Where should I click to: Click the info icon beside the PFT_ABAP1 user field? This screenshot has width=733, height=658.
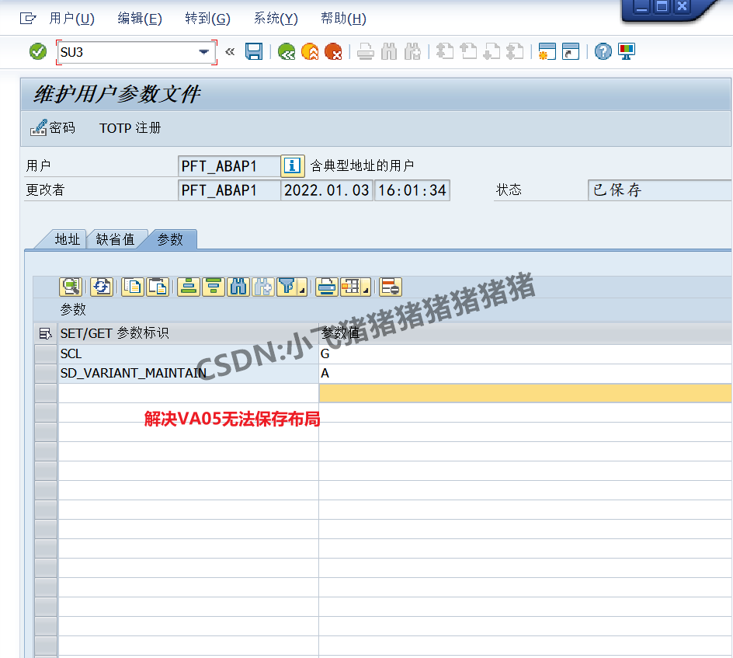291,165
